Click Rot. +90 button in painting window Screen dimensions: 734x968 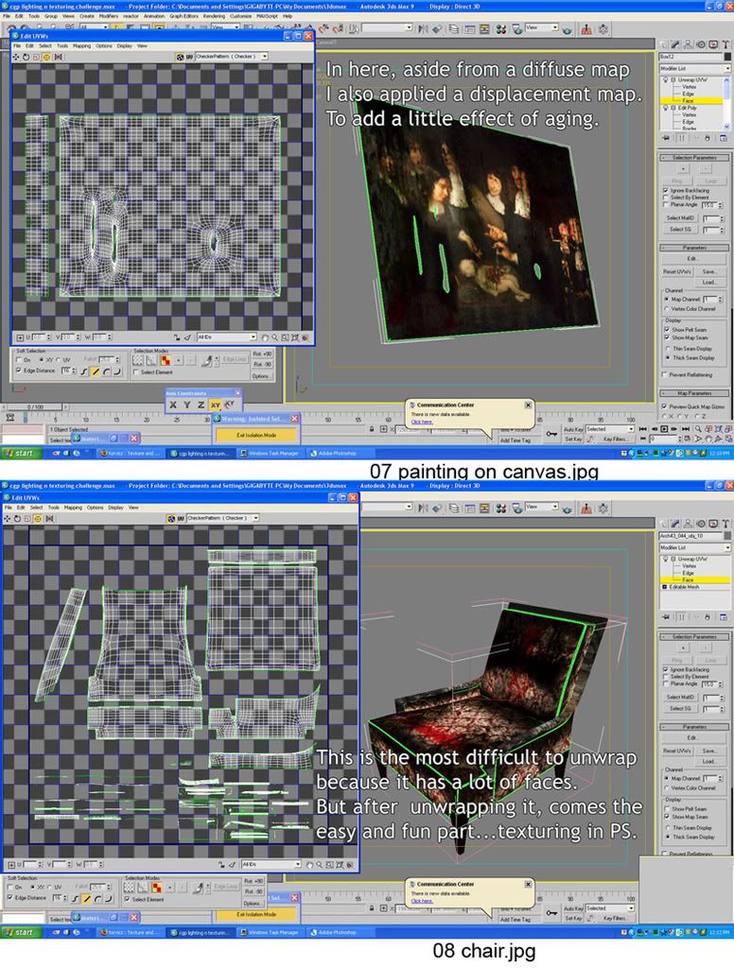(x=262, y=354)
